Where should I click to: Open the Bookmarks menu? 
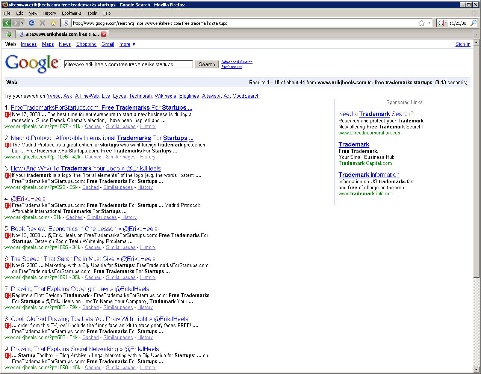pyautogui.click(x=71, y=13)
